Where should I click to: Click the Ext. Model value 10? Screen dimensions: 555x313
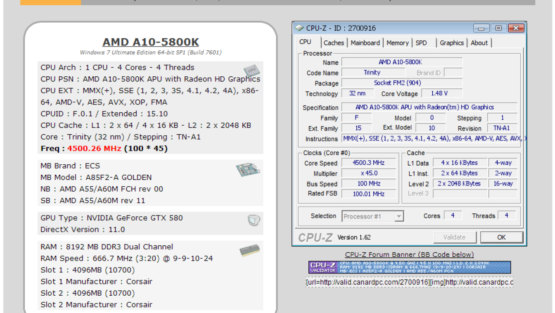pyautogui.click(x=431, y=128)
